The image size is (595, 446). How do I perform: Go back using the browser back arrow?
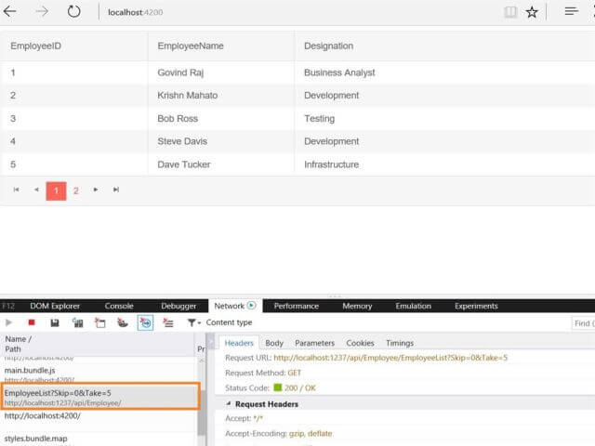point(10,11)
